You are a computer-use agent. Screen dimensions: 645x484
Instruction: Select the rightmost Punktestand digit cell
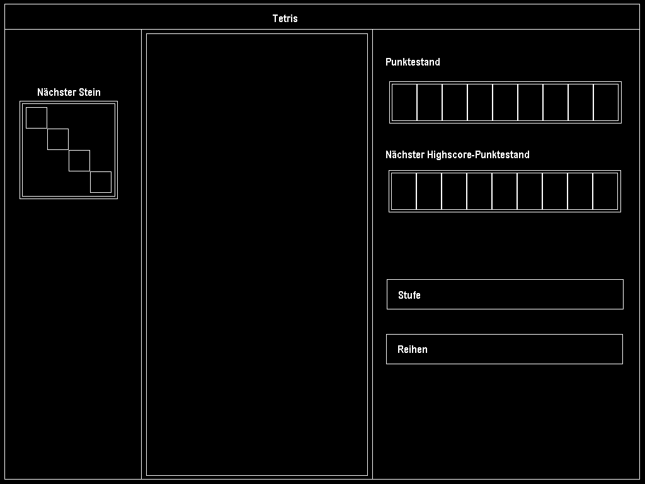pyautogui.click(x=606, y=102)
